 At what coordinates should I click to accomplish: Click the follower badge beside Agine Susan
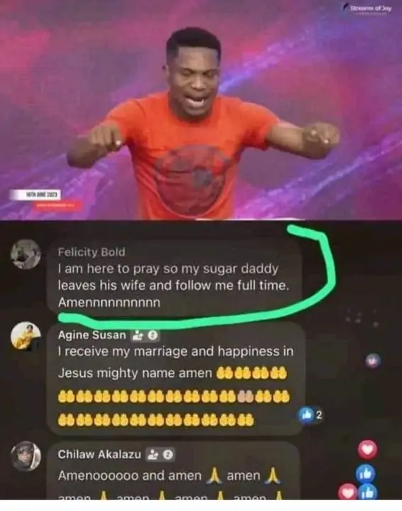pos(145,335)
